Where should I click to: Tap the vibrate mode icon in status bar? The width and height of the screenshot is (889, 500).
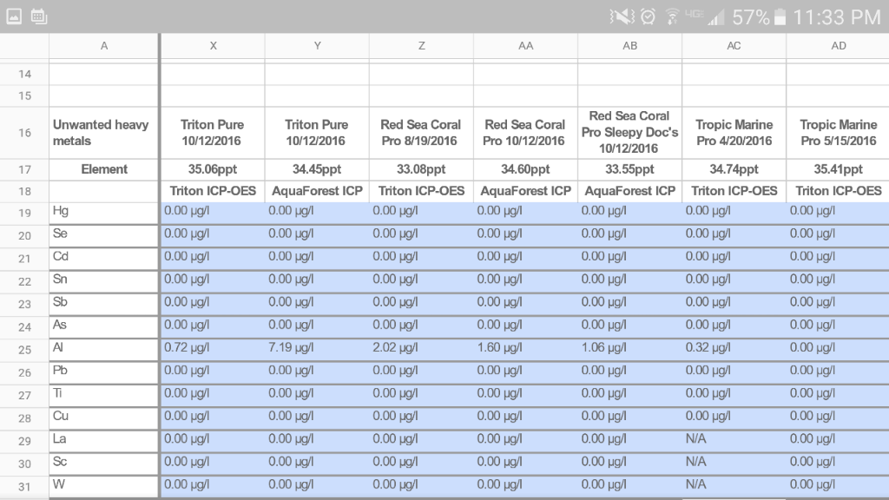pos(622,17)
